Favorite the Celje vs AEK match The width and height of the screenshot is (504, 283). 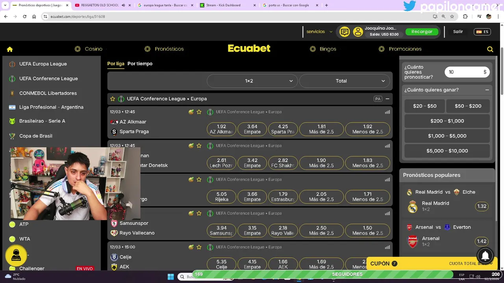pyautogui.click(x=199, y=247)
